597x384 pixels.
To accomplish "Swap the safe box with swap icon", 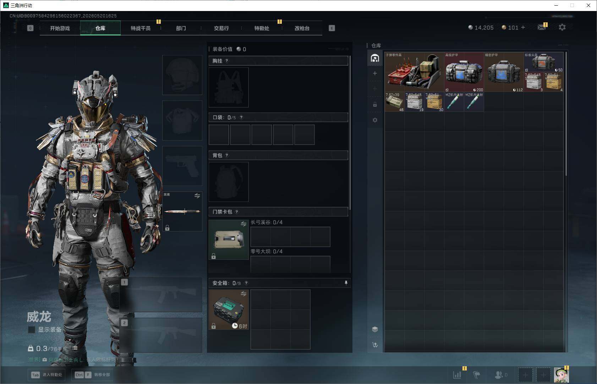I will (x=243, y=294).
